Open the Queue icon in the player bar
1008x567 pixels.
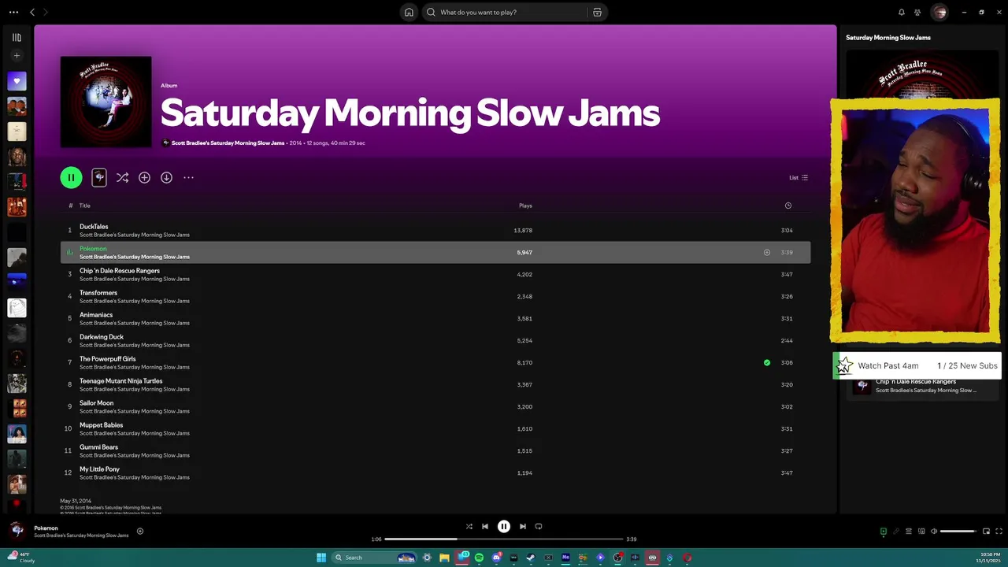click(909, 532)
